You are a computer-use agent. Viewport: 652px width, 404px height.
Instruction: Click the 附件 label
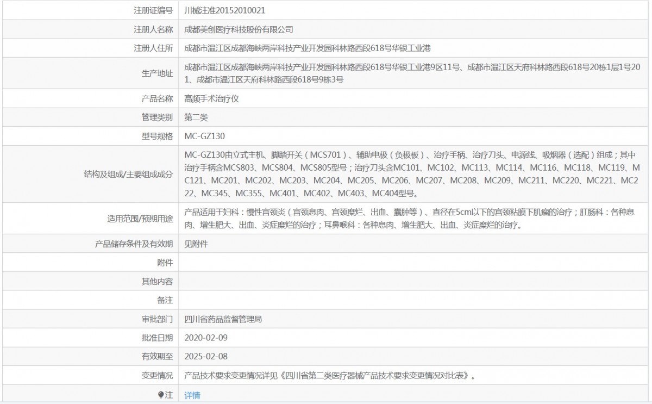pos(165,263)
